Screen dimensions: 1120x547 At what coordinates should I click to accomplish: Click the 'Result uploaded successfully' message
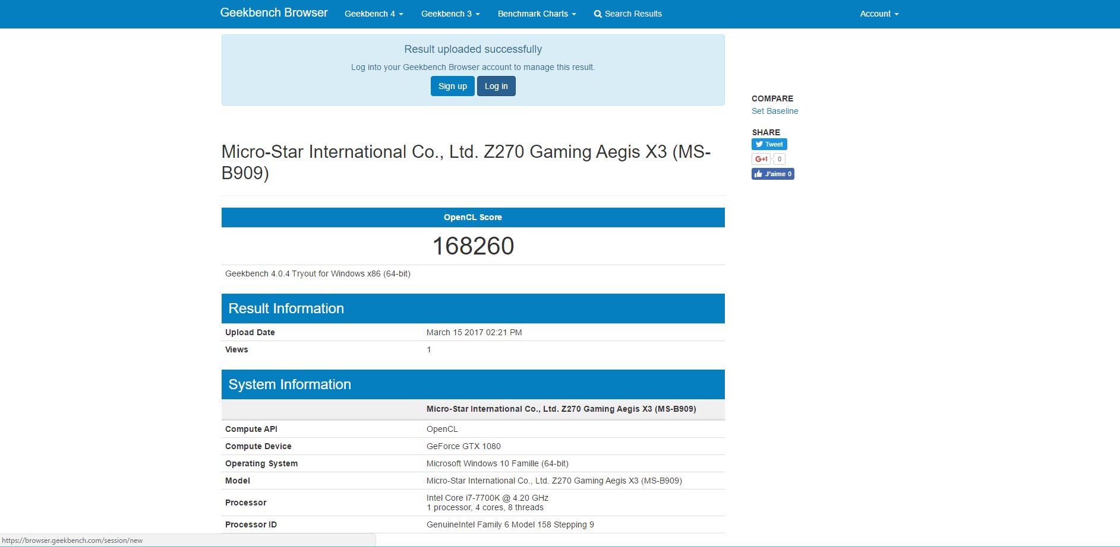473,49
